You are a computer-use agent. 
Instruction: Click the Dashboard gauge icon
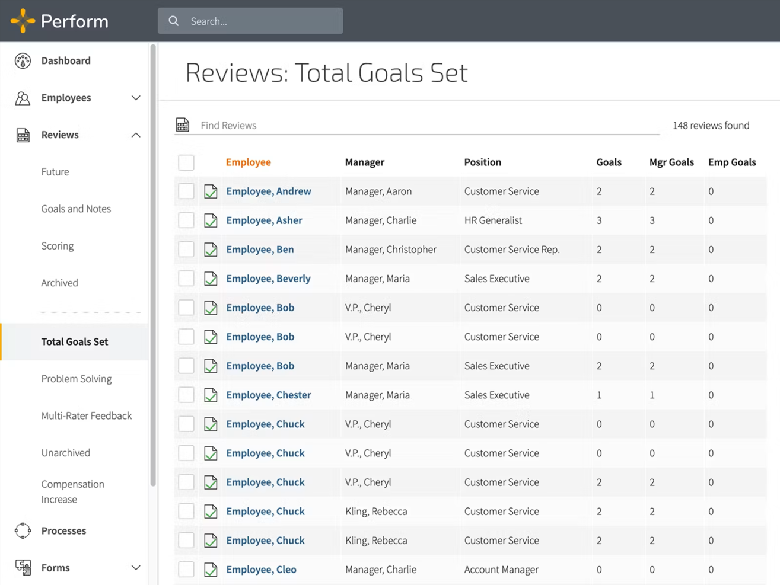pos(23,60)
